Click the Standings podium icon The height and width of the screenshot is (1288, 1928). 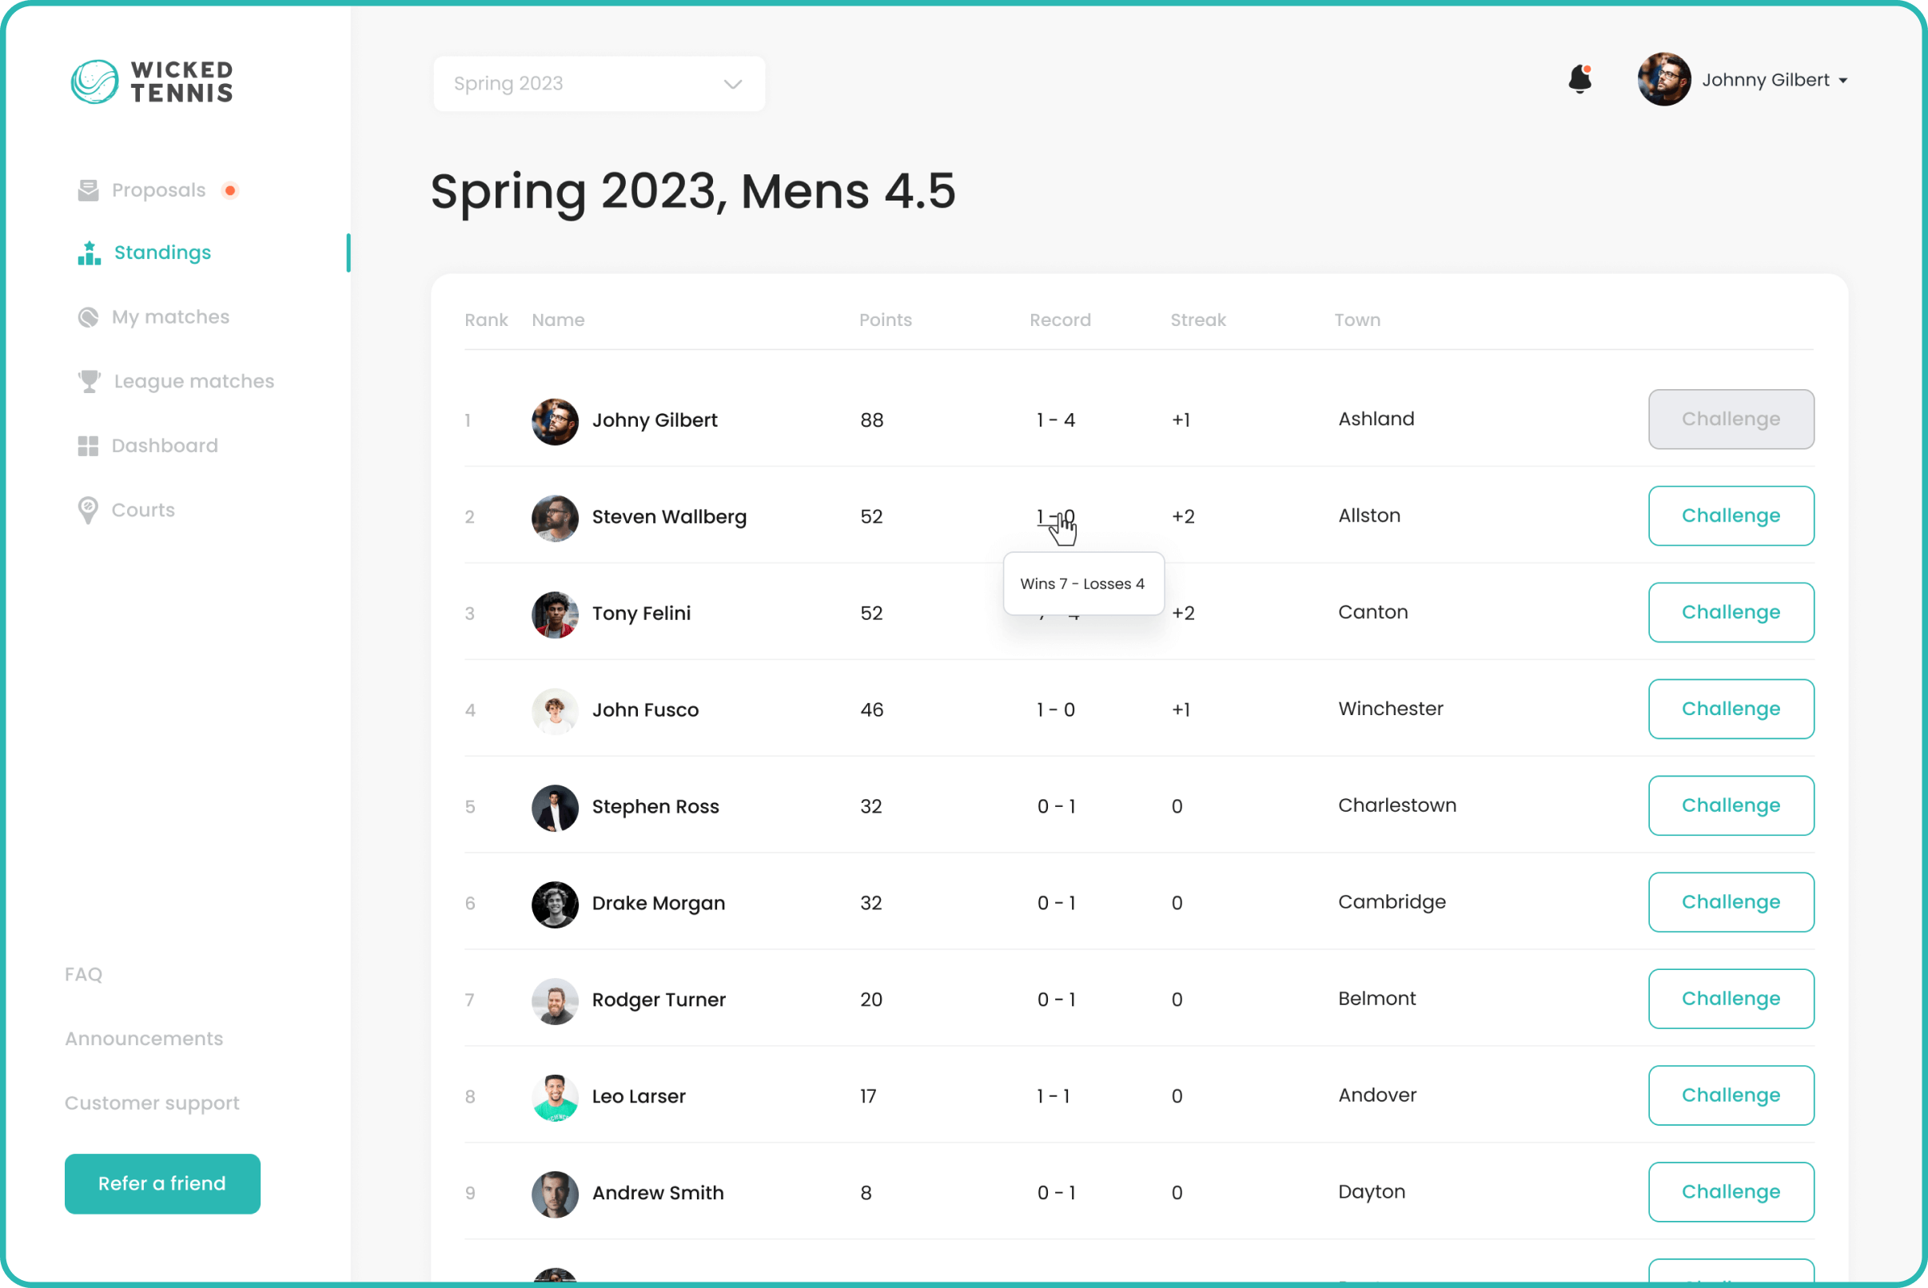point(89,253)
